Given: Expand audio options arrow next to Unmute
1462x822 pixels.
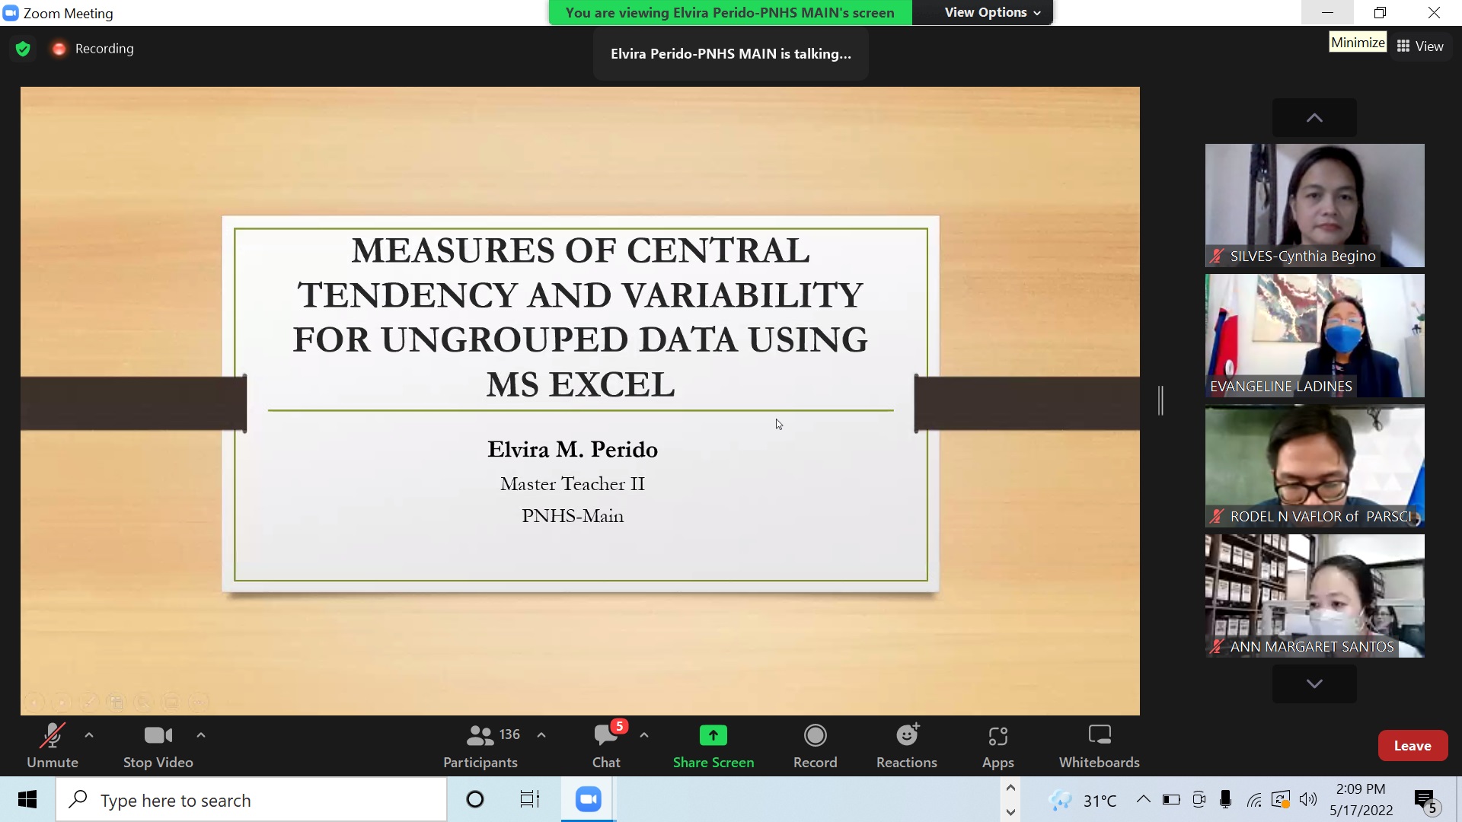Looking at the screenshot, I should pyautogui.click(x=89, y=735).
